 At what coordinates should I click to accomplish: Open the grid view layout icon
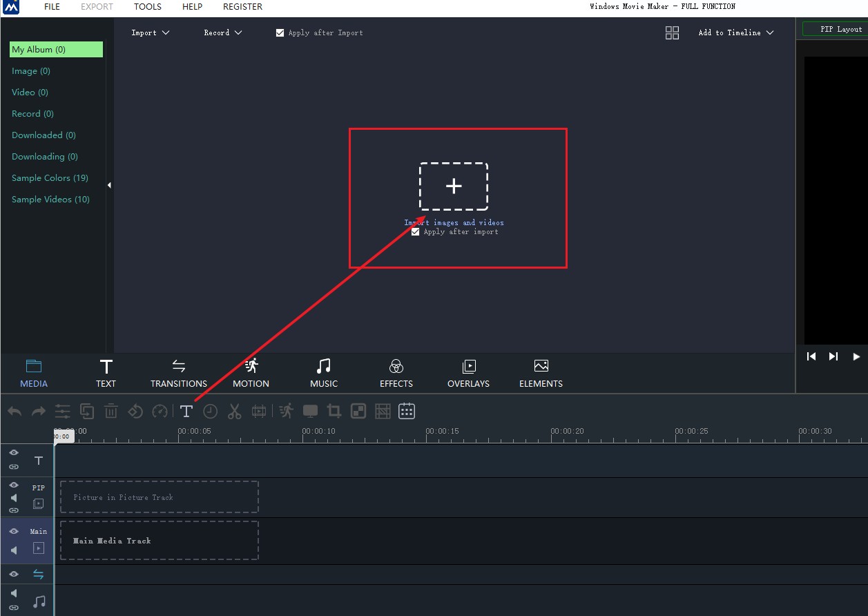(x=672, y=32)
